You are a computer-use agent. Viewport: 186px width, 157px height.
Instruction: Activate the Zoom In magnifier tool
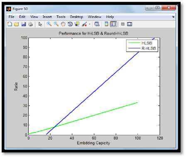click(x=49, y=24)
